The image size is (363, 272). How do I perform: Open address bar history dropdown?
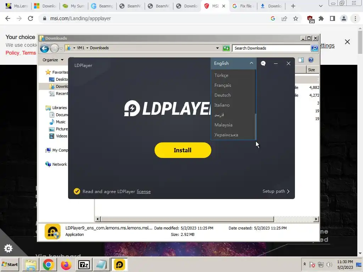click(x=217, y=48)
